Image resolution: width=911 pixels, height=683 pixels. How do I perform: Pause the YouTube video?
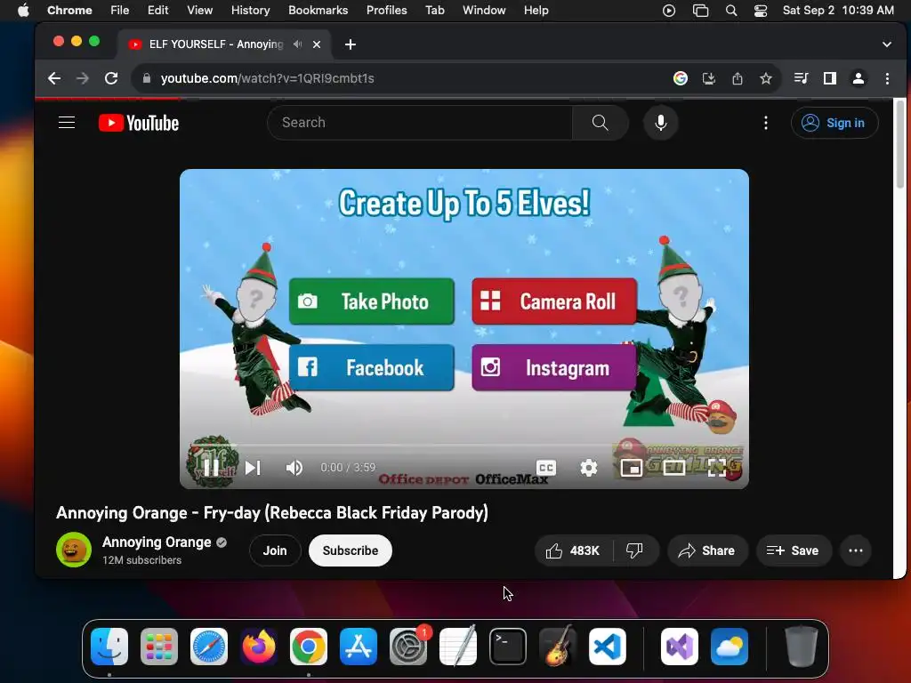click(x=212, y=468)
